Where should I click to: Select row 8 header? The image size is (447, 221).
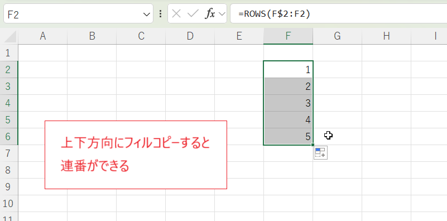tap(9, 170)
